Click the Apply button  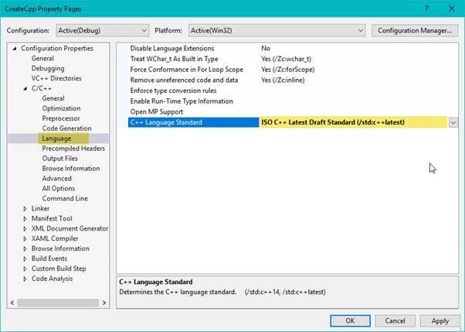440,320
